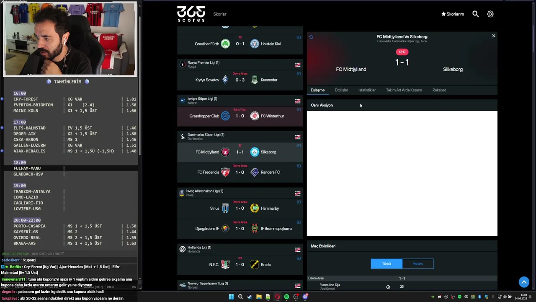Image resolution: width=536 pixels, height=302 pixels.
Task: Click Silkeborg name in detail header
Action: (453, 69)
